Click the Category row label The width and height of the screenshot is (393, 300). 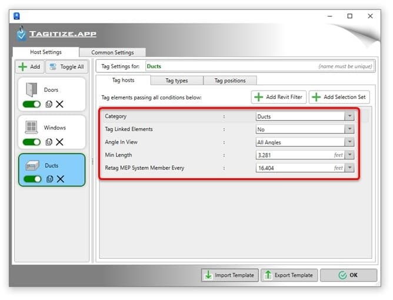tap(115, 116)
